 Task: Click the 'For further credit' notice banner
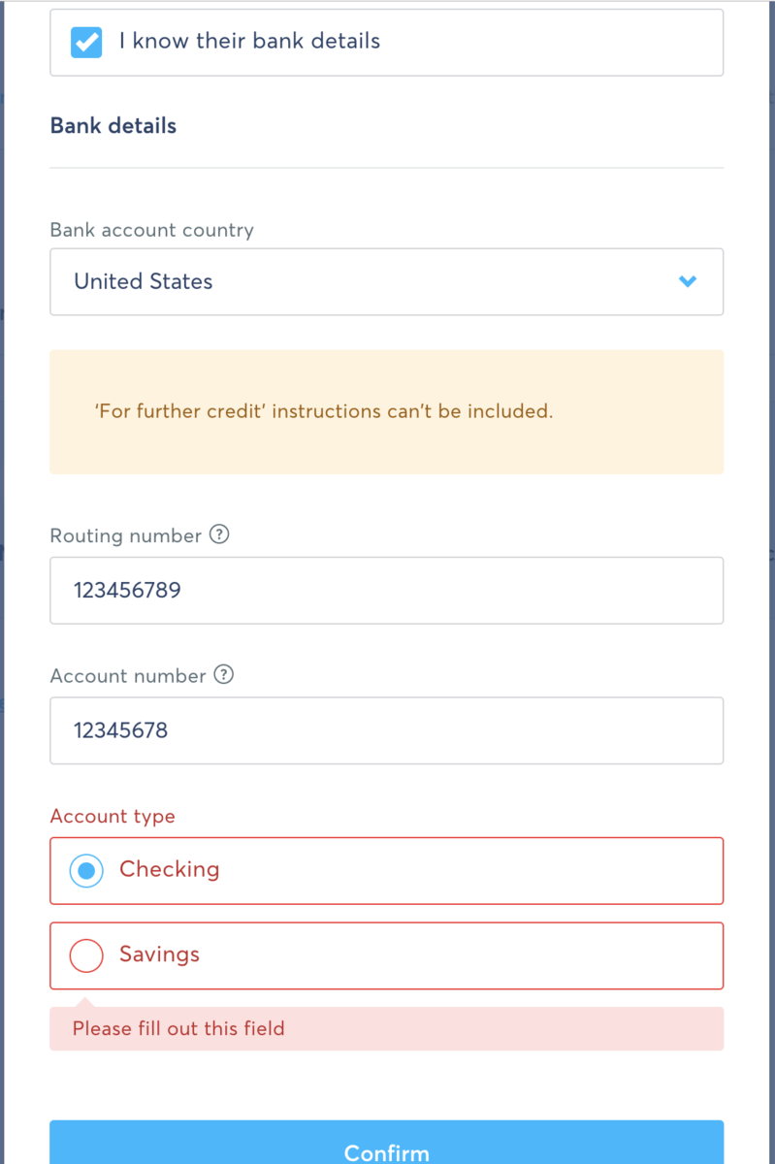click(x=387, y=412)
